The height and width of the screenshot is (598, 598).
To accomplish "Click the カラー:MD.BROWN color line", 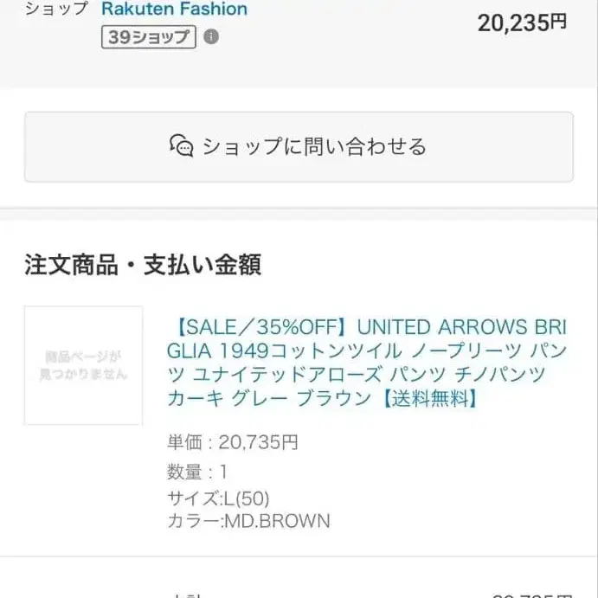I will (x=248, y=521).
